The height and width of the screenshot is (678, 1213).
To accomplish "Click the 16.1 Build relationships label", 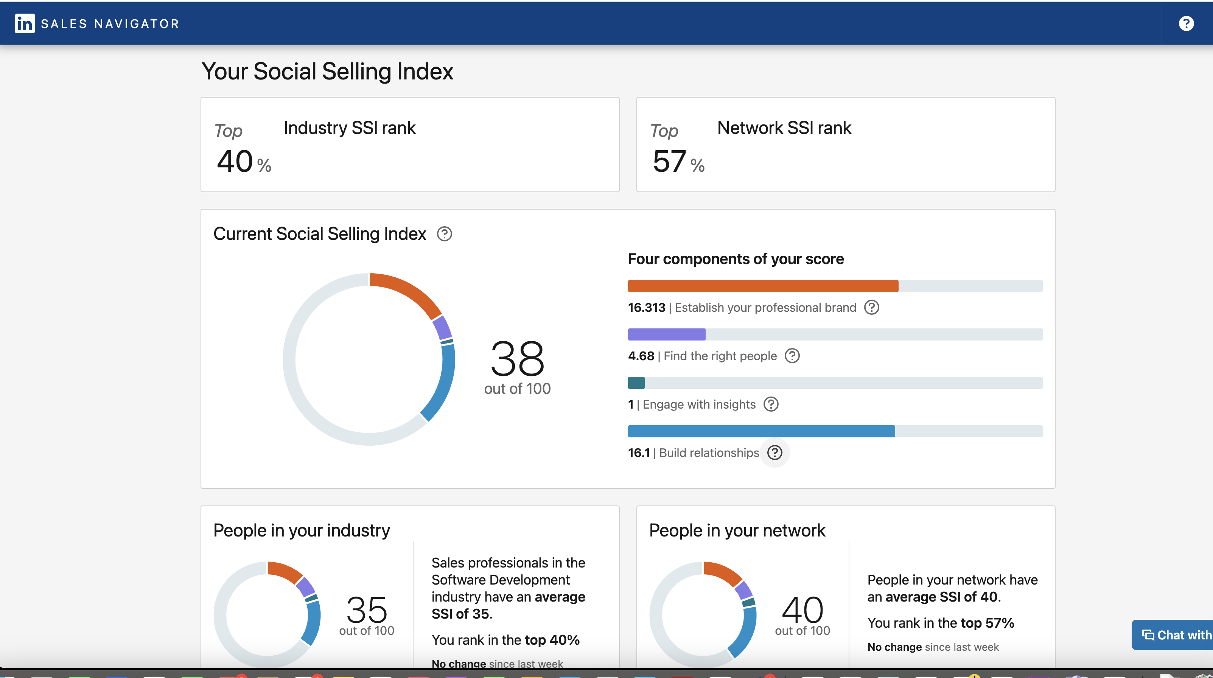I will tap(694, 453).
